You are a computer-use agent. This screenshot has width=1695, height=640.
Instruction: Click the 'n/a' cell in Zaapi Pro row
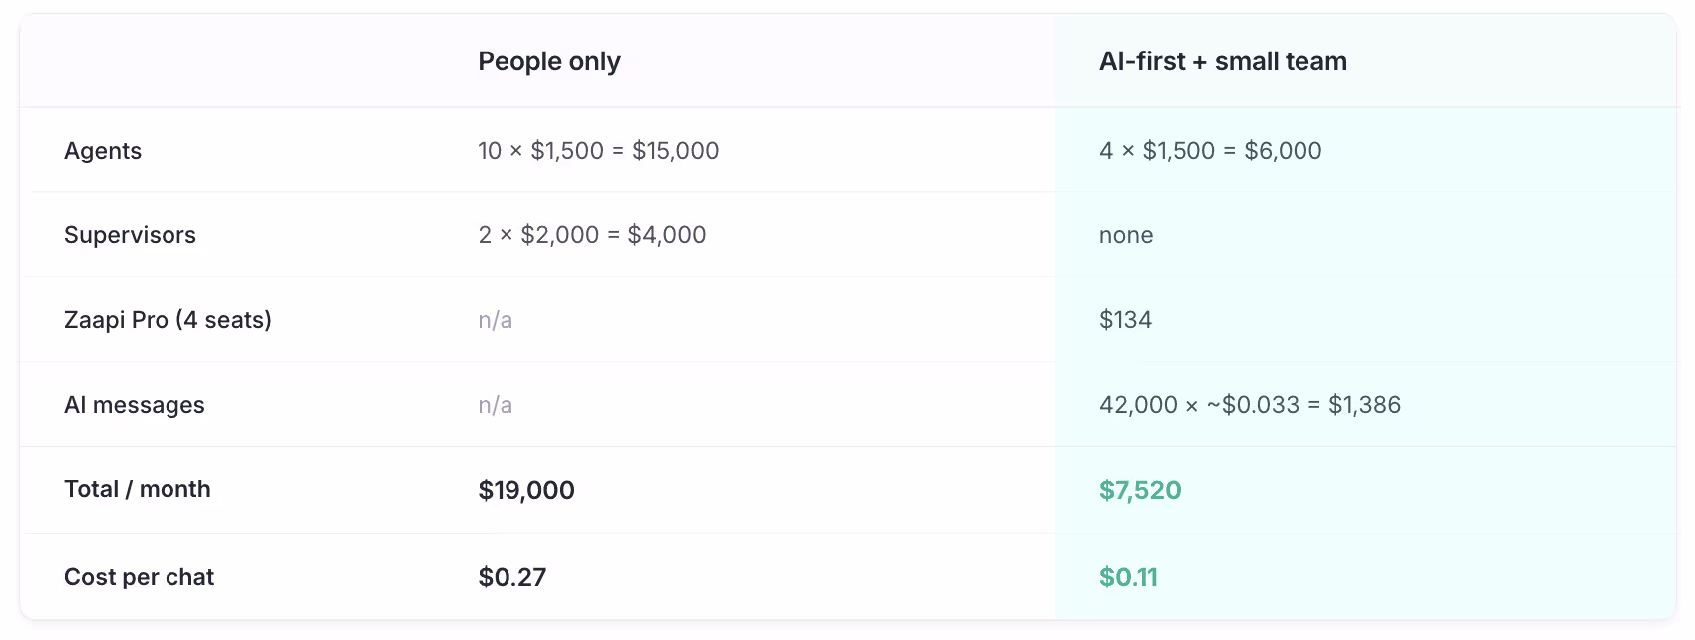(x=495, y=320)
